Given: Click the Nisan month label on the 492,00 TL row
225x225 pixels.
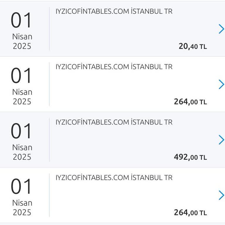Looking at the screenshot, I should (22, 147).
